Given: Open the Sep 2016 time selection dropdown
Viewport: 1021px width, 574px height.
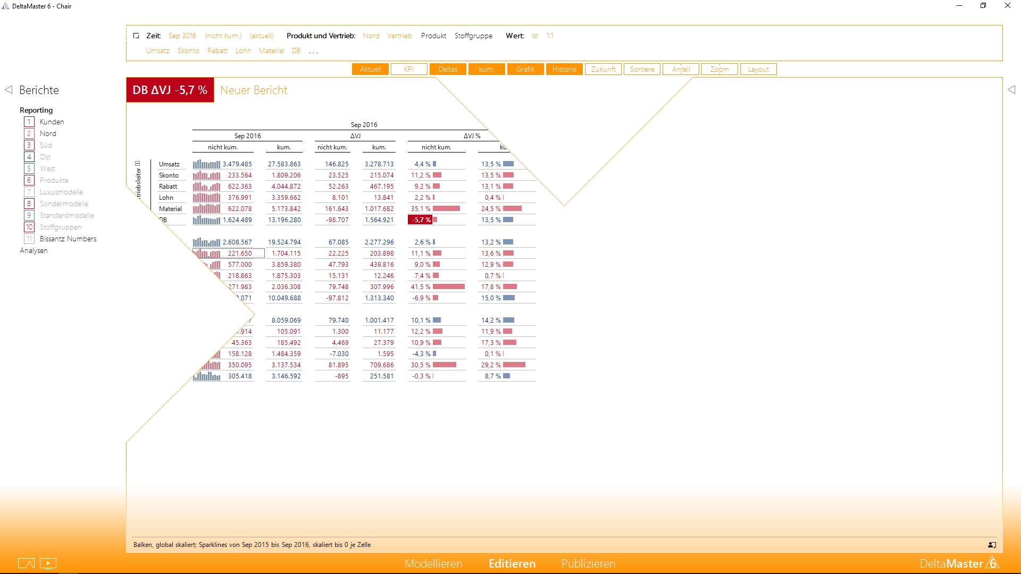Looking at the screenshot, I should pyautogui.click(x=182, y=36).
